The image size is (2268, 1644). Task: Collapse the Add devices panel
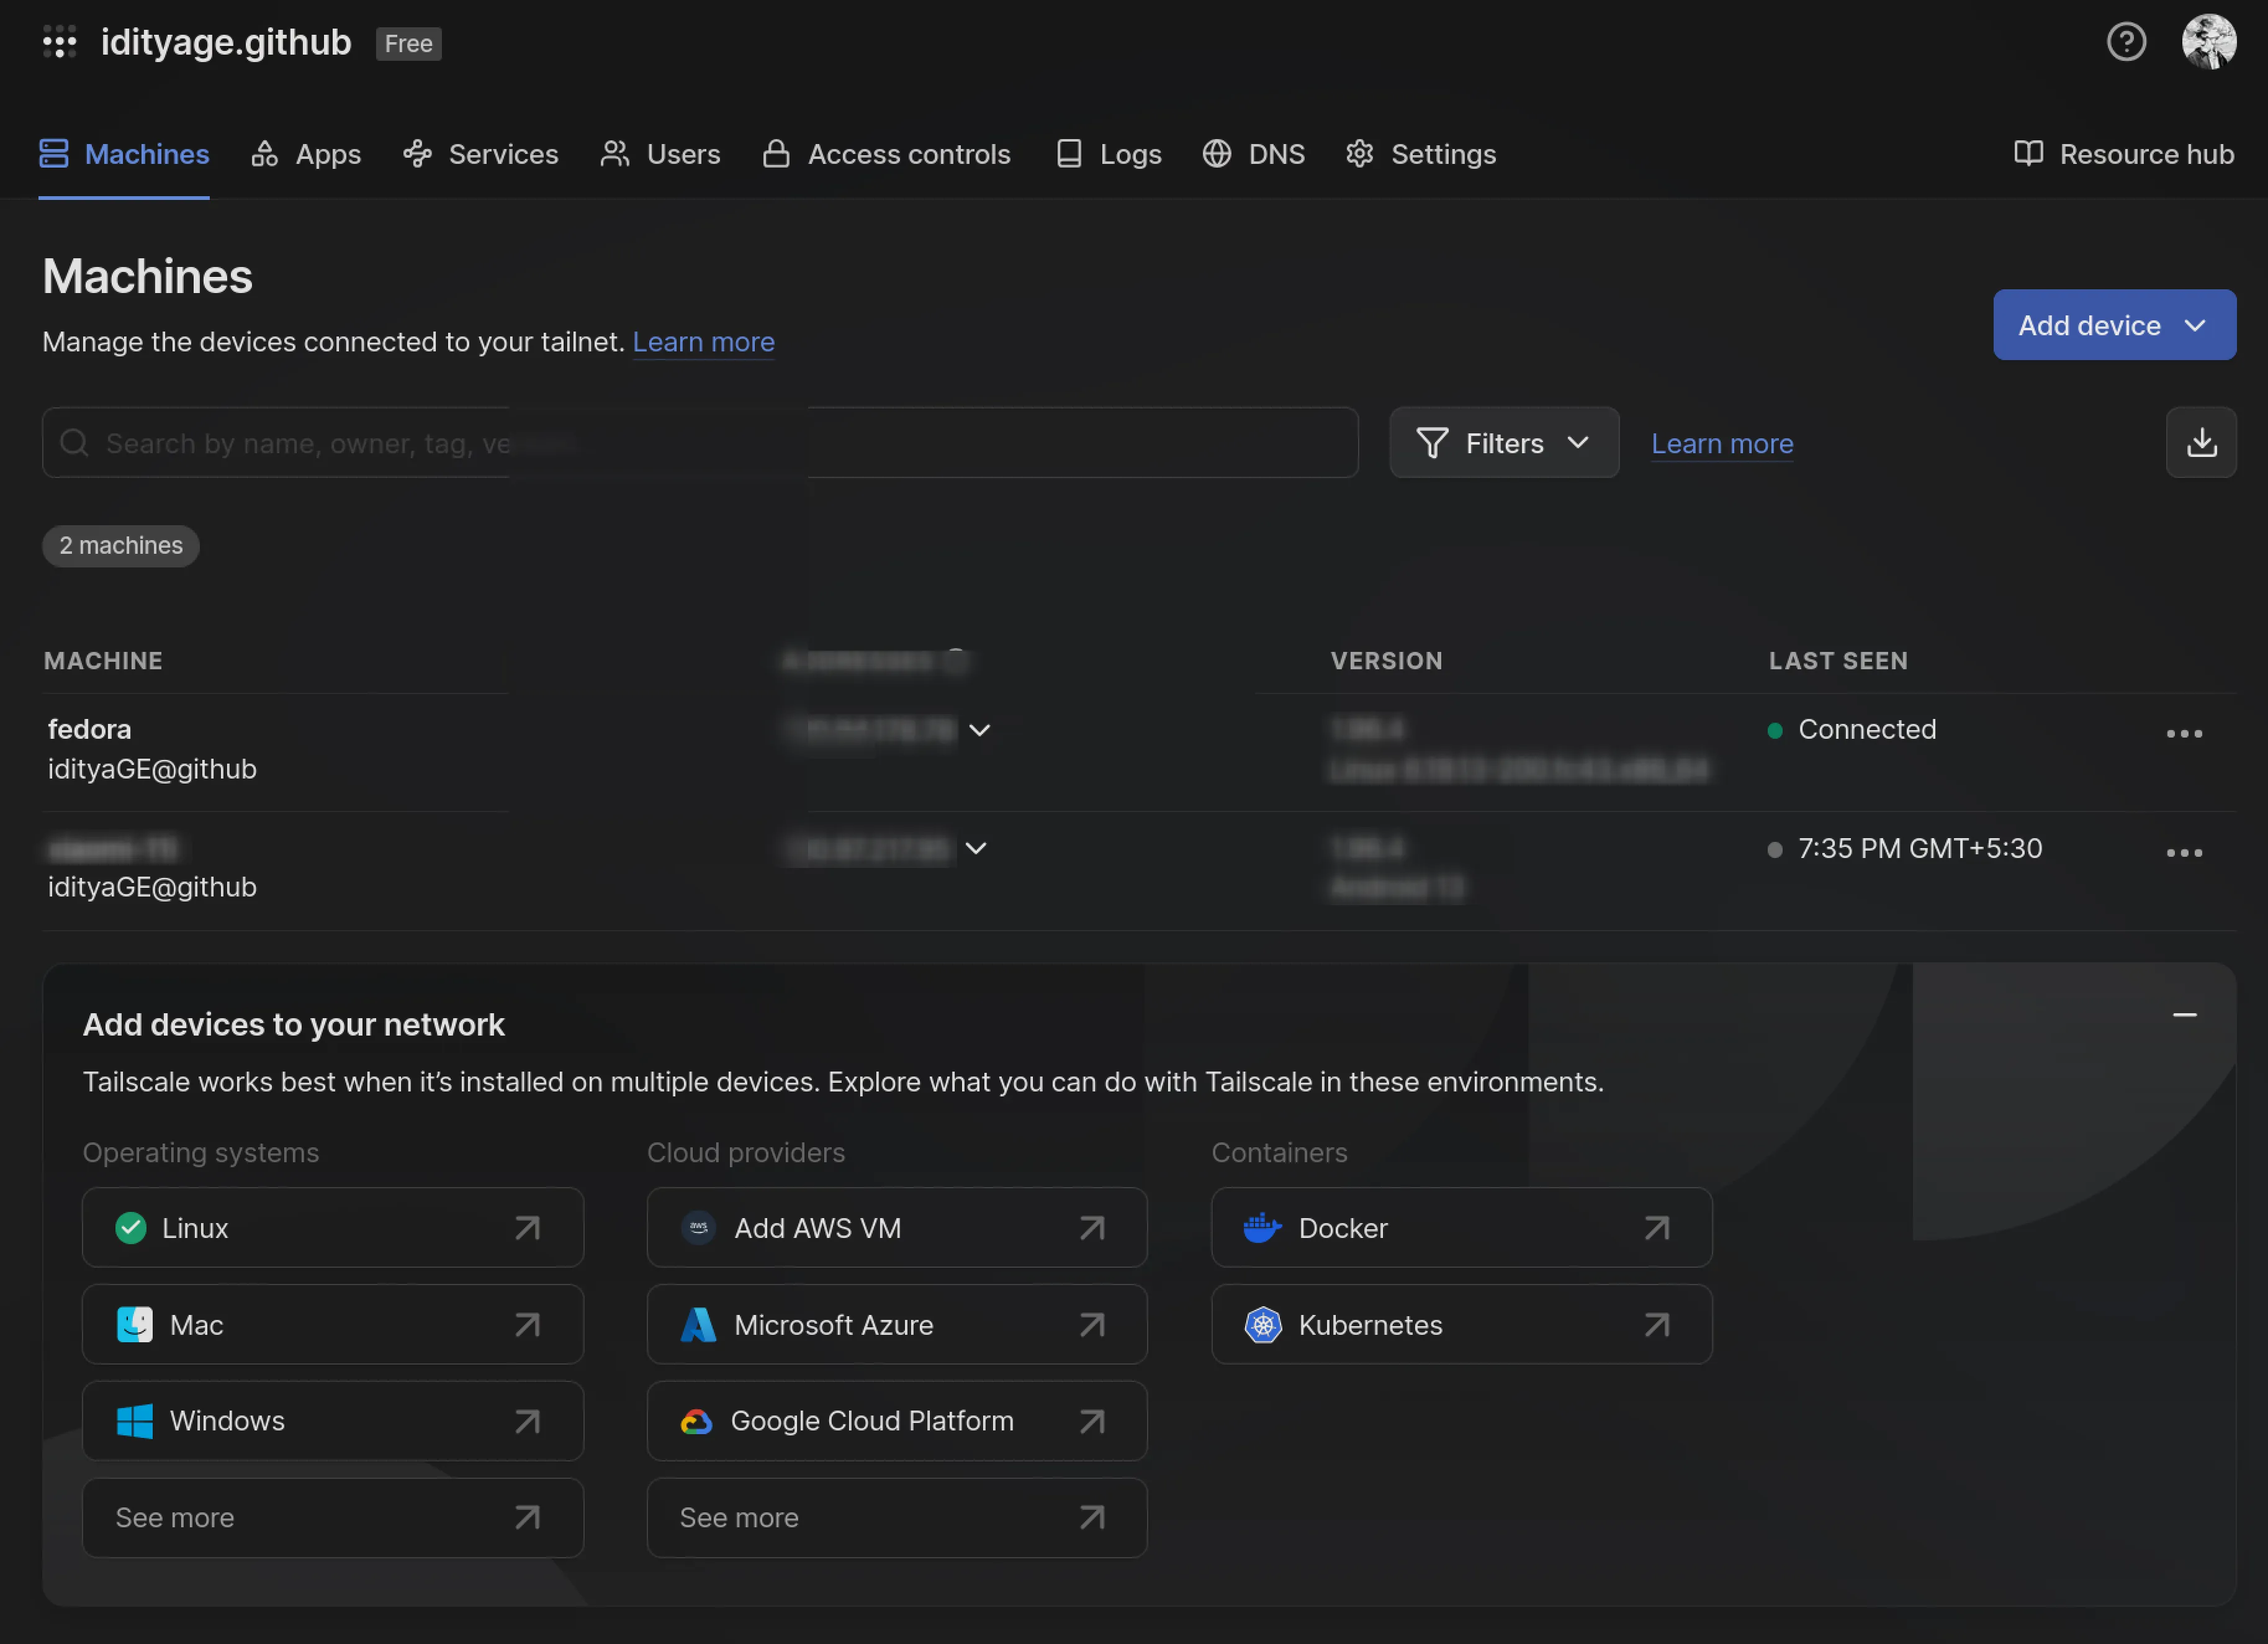2184,1015
